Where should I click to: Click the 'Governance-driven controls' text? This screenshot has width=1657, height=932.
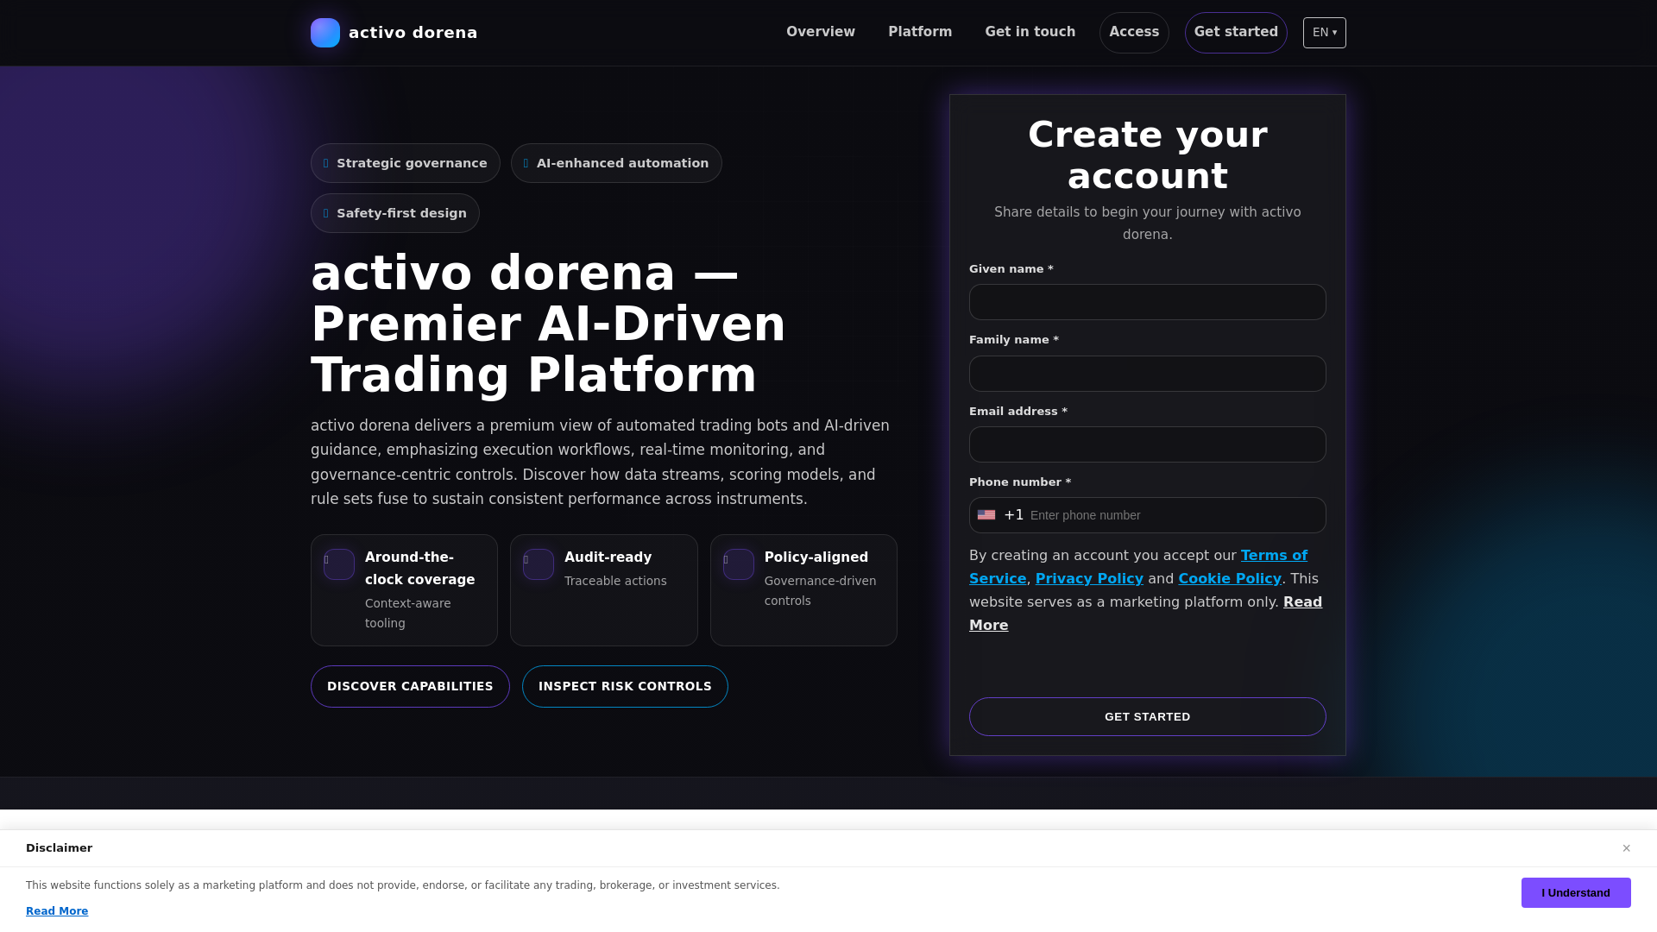click(x=820, y=591)
